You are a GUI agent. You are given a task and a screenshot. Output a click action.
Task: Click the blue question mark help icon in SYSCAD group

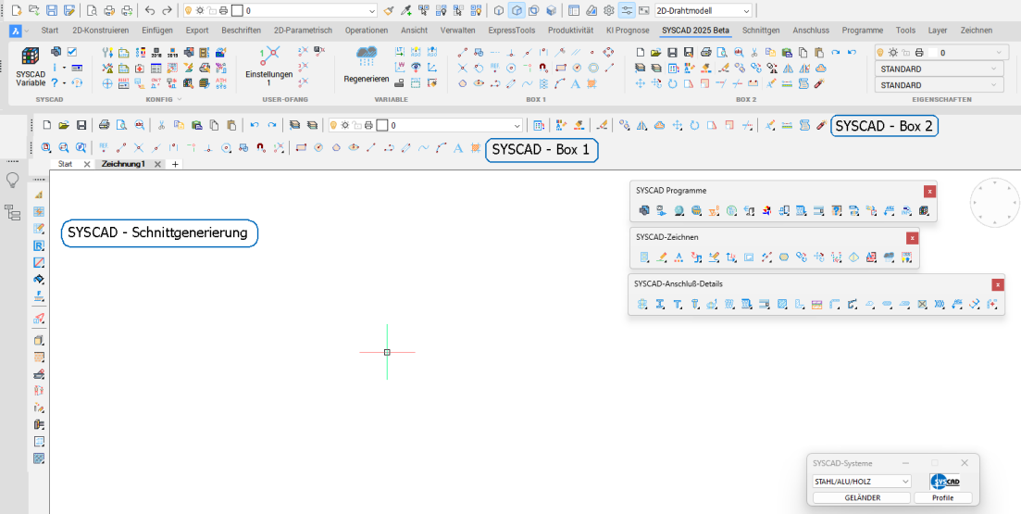(x=56, y=82)
